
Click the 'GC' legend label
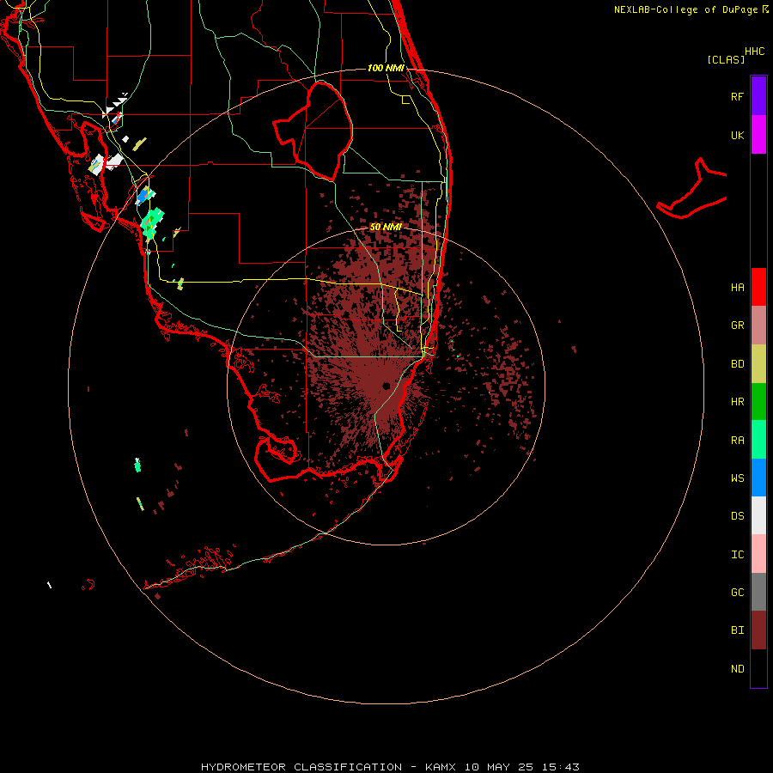point(737,592)
